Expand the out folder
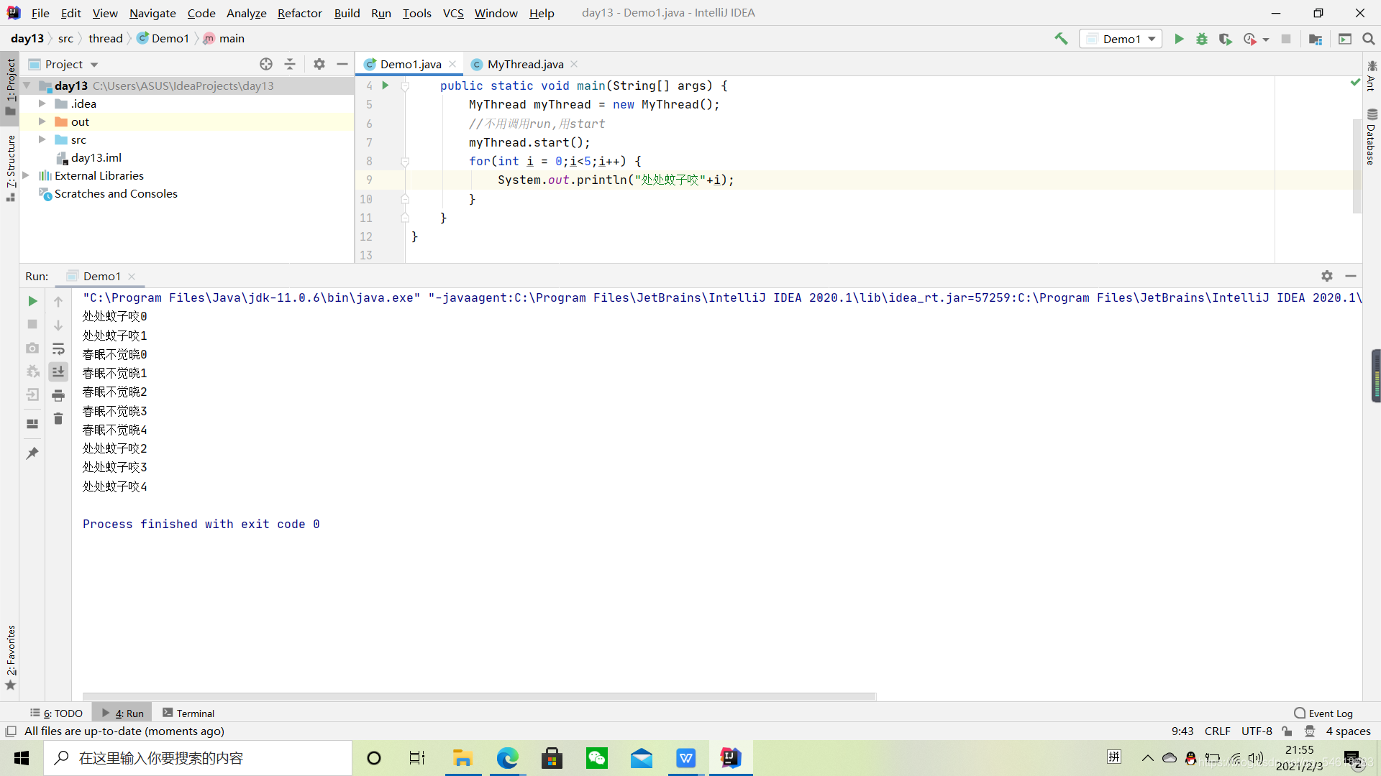The height and width of the screenshot is (776, 1381). [42, 121]
